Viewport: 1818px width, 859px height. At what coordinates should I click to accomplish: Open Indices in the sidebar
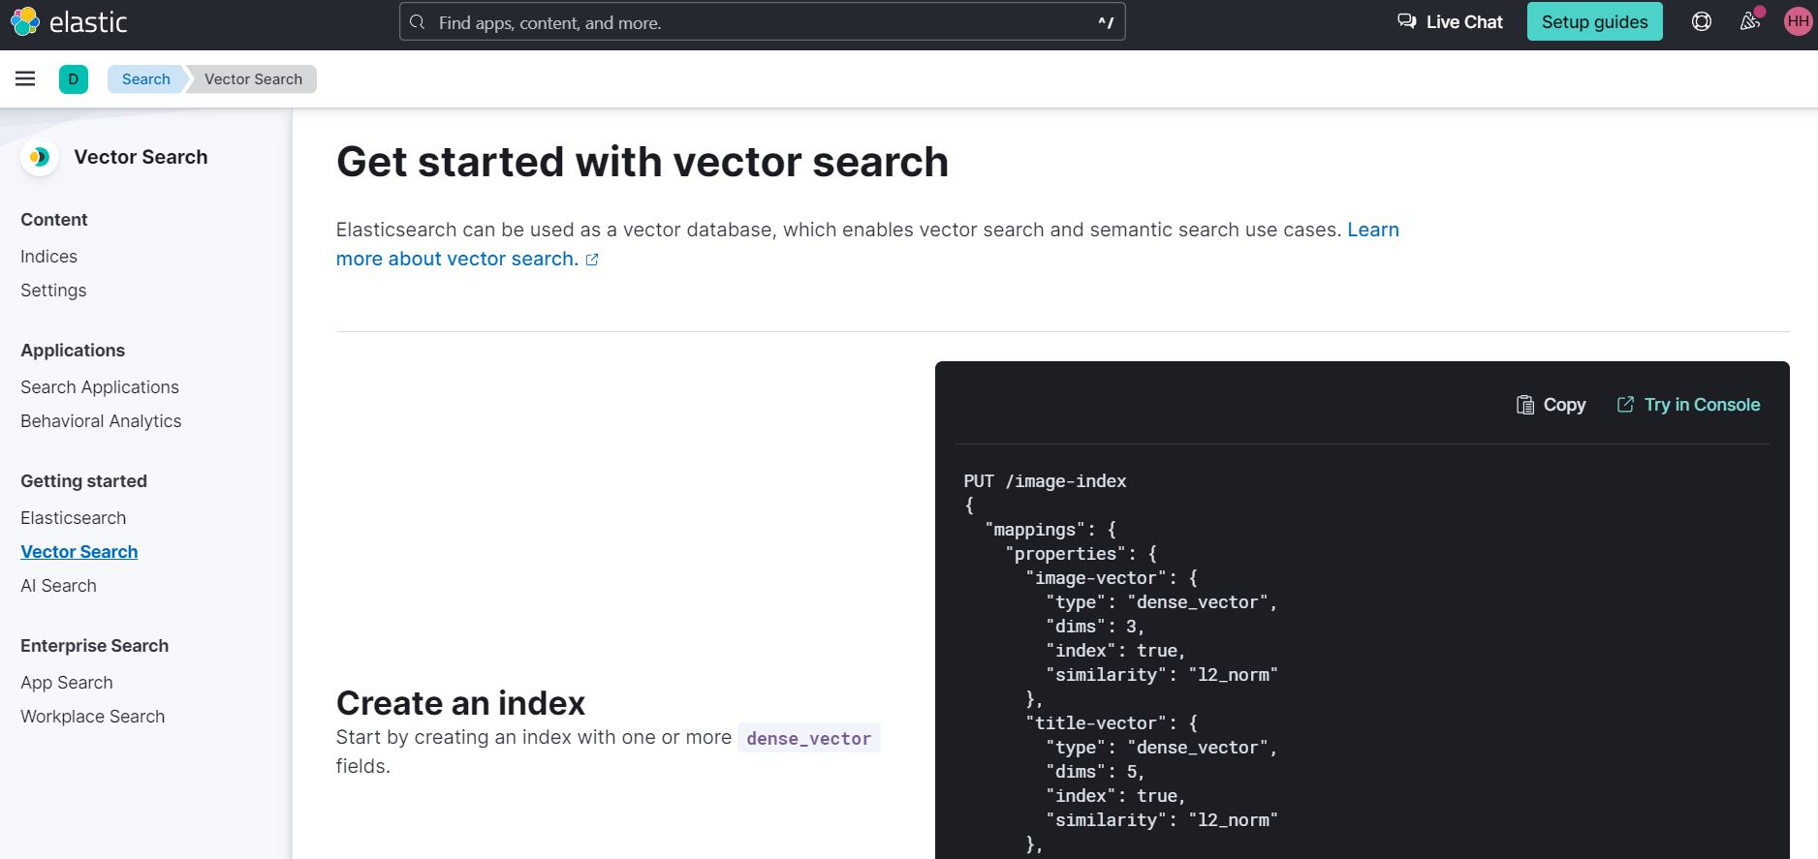click(x=48, y=257)
